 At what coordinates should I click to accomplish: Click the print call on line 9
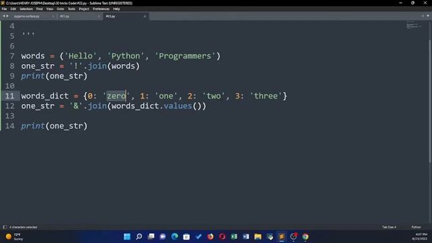(x=33, y=76)
